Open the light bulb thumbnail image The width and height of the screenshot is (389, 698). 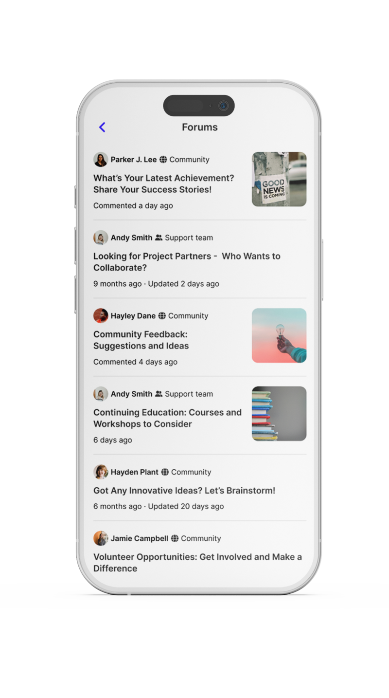pos(279,335)
